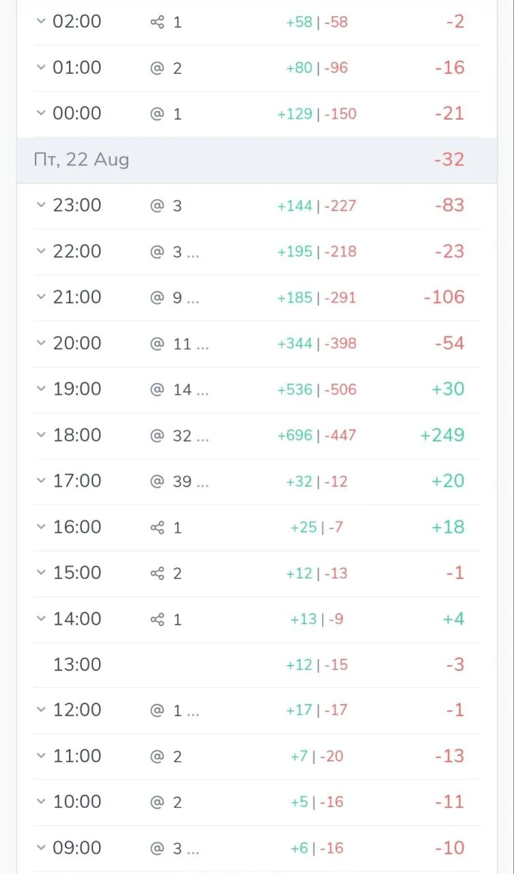Click the share icon in the 02:00 row
Image resolution: width=514 pixels, height=874 pixels.
157,23
